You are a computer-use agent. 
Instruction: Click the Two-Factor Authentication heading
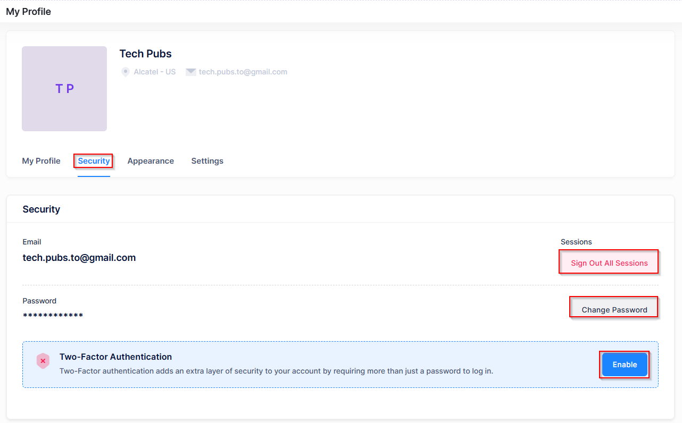coord(115,357)
